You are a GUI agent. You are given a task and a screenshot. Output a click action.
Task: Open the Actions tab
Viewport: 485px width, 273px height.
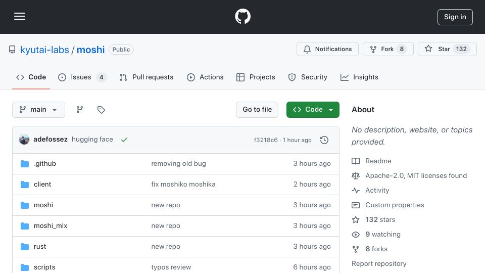(205, 77)
